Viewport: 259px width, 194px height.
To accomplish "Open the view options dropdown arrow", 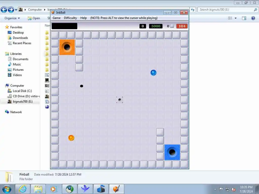I will point(235,18).
